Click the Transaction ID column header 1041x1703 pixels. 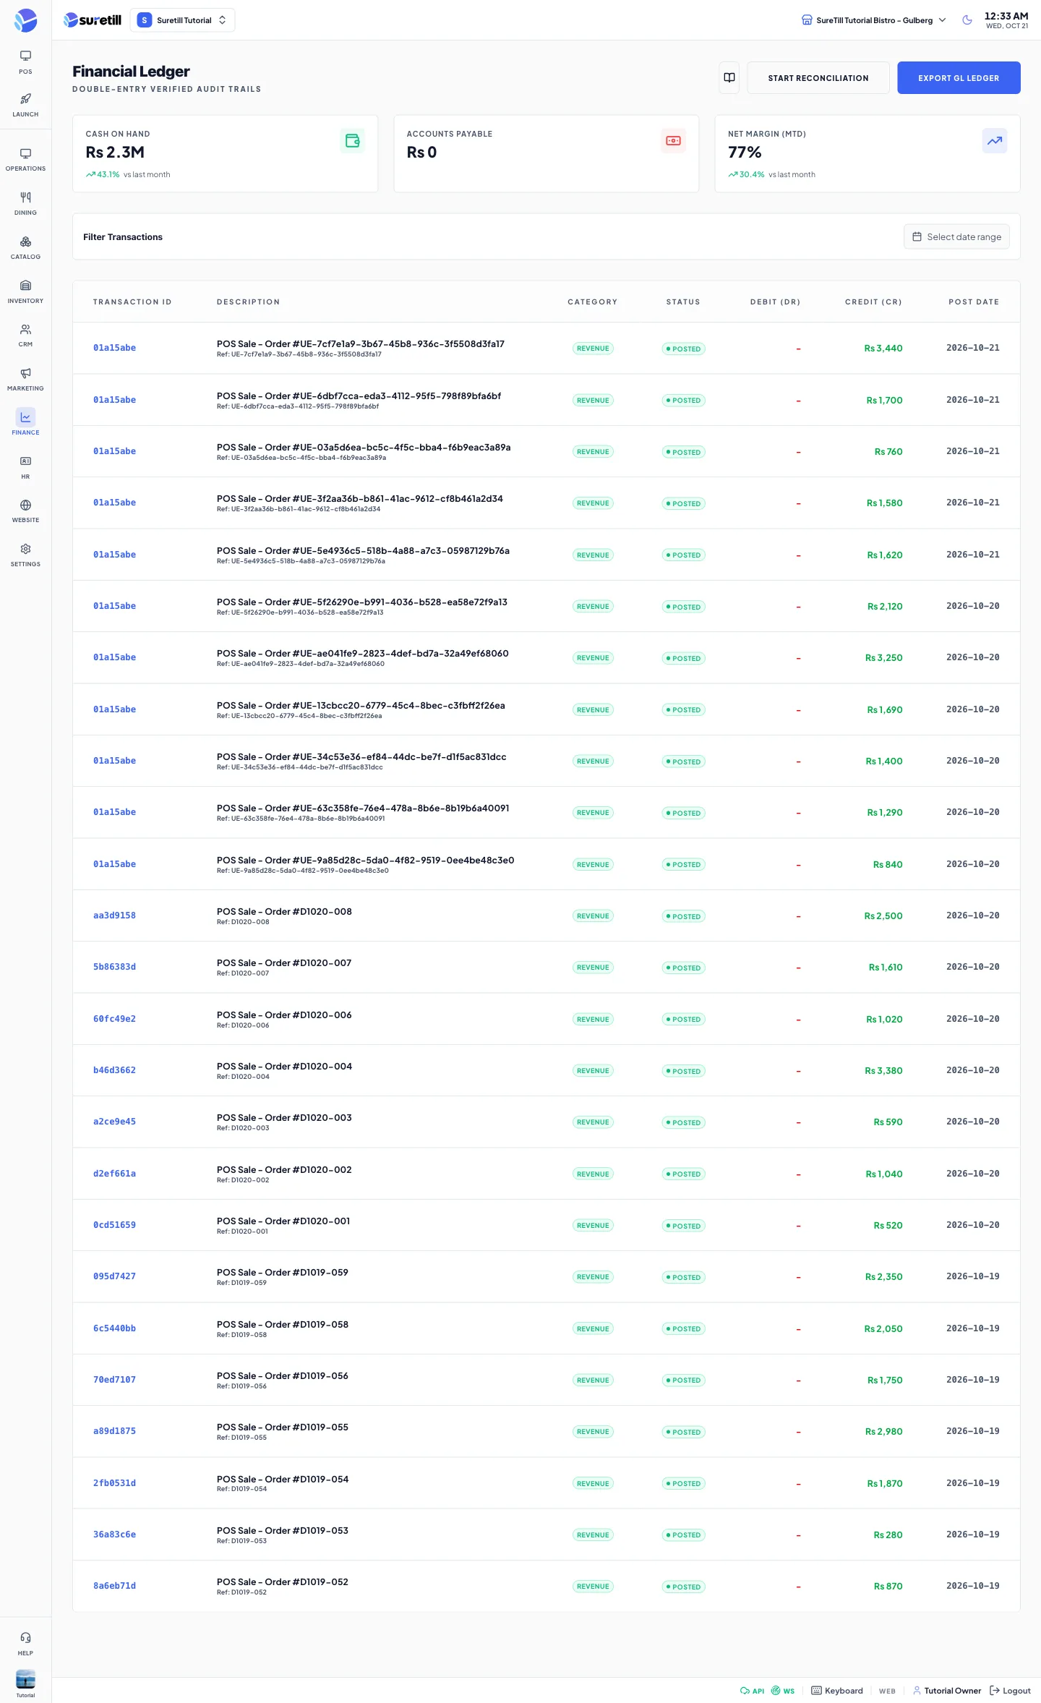pyautogui.click(x=132, y=302)
